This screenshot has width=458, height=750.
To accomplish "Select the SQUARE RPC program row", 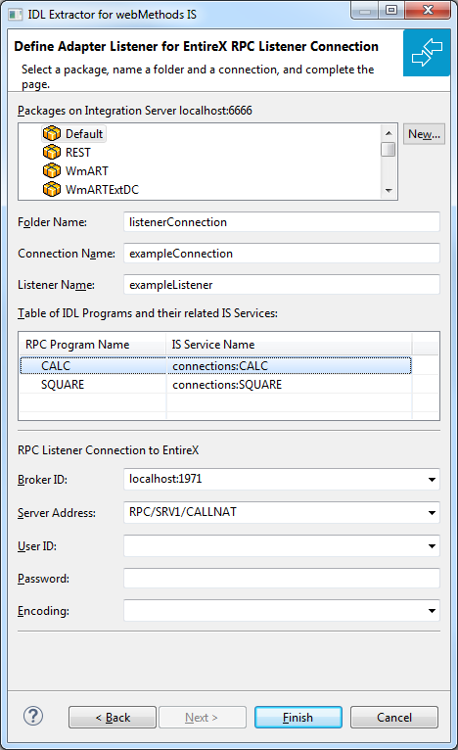I will click(x=215, y=385).
